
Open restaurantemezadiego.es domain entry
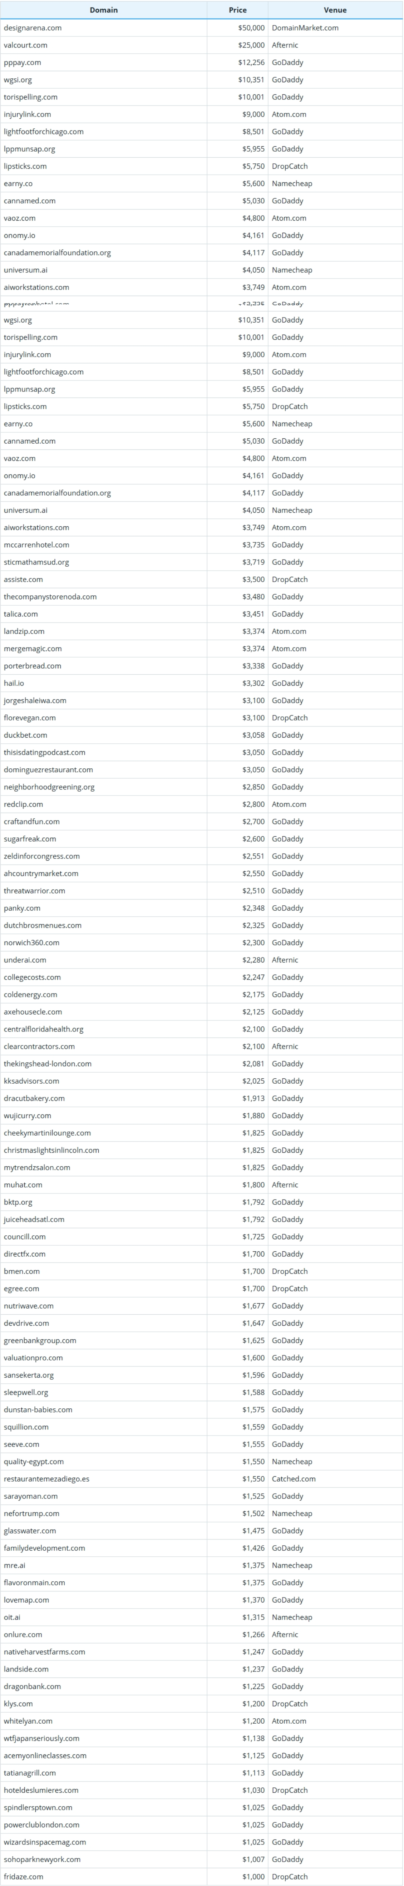point(46,1479)
